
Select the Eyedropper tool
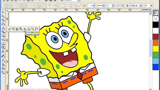pos(3,60)
